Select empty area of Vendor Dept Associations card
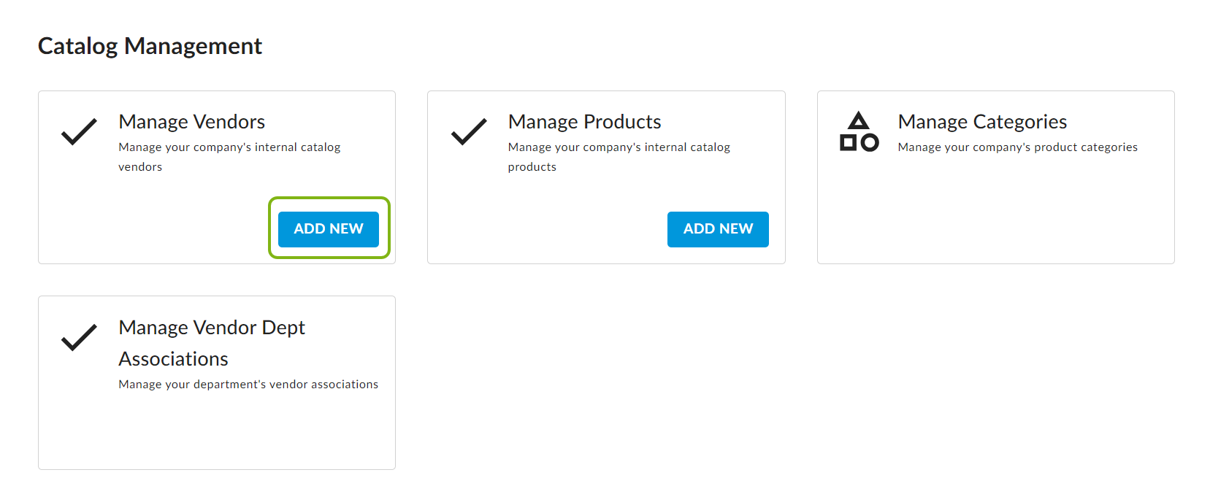This screenshot has width=1229, height=478. point(217,431)
